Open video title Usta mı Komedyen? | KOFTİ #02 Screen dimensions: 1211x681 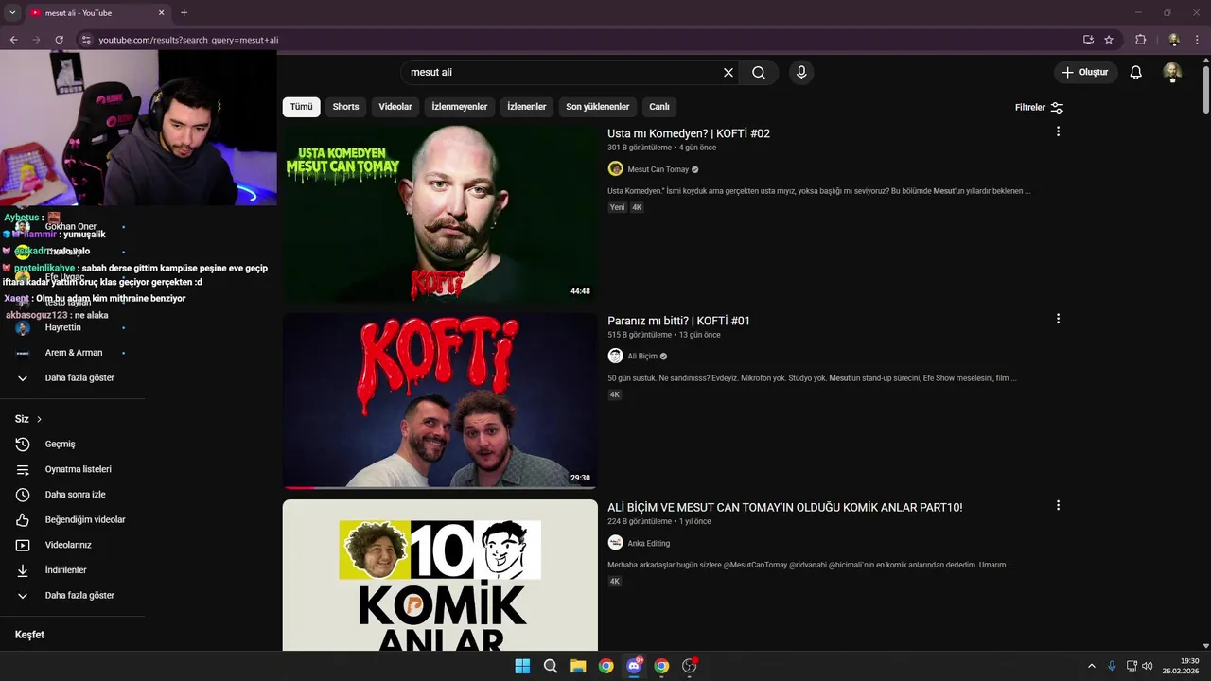pyautogui.click(x=689, y=134)
